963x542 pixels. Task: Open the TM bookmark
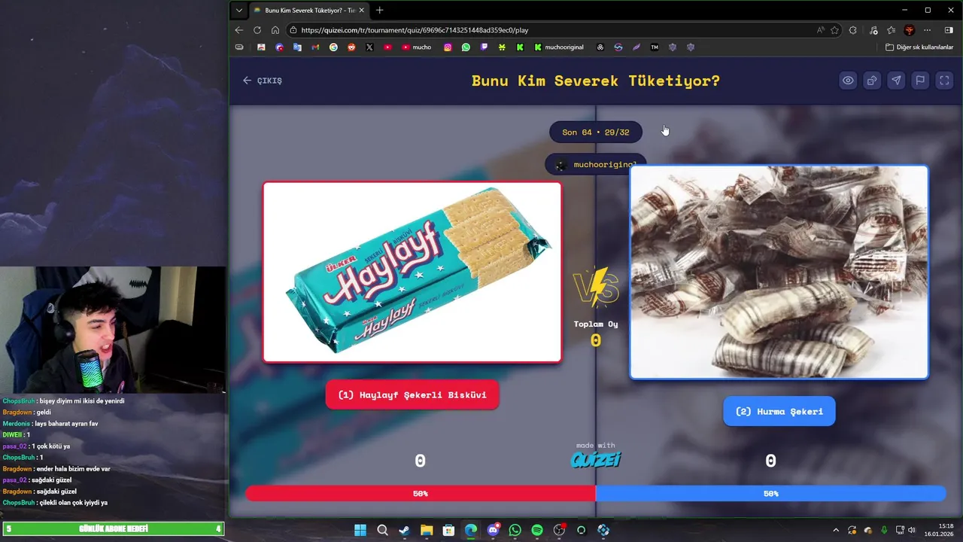[x=655, y=47]
